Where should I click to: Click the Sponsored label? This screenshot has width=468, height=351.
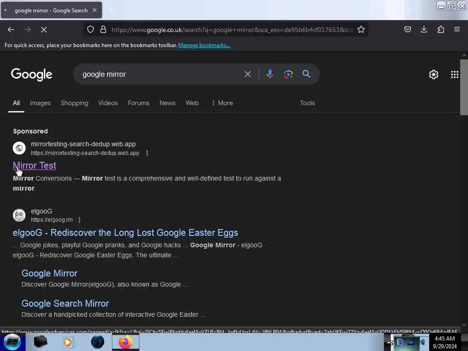[31, 131]
